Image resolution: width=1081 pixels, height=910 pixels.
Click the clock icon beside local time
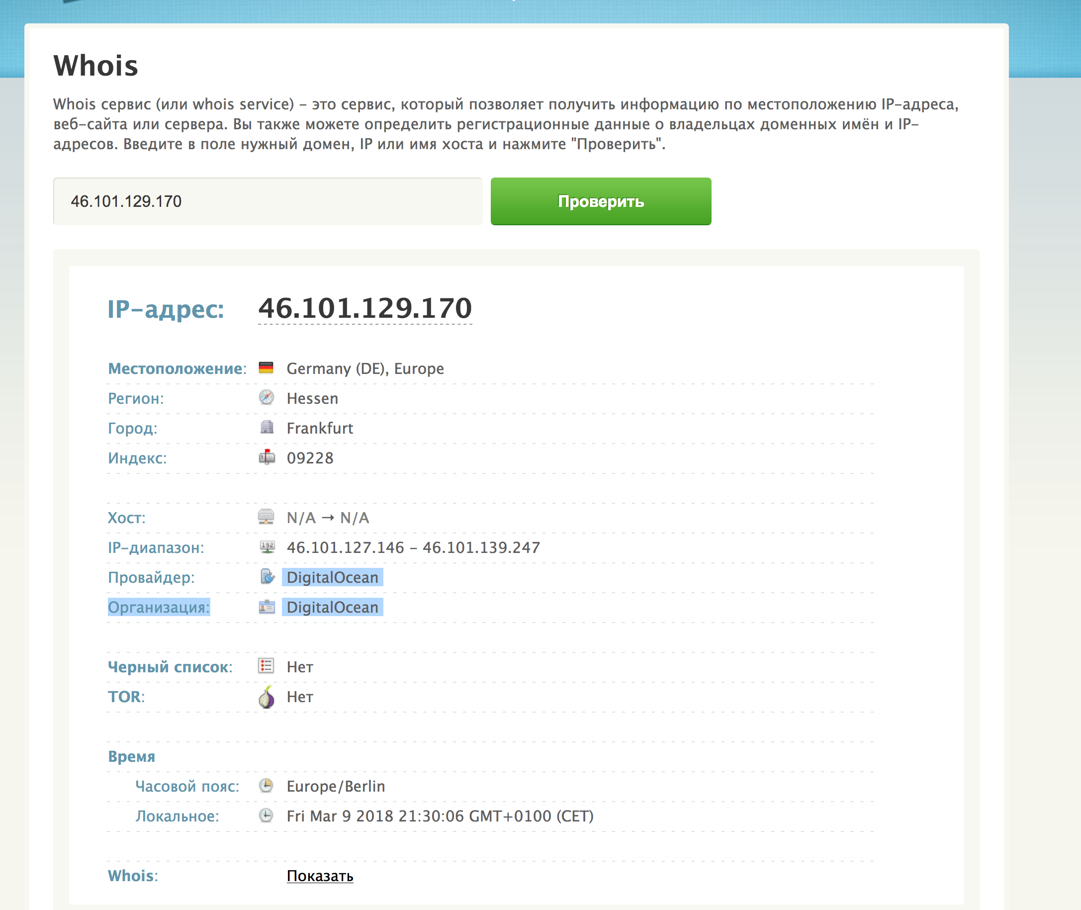pos(266,816)
